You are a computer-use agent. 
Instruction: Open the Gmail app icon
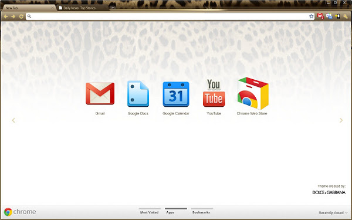coord(100,94)
